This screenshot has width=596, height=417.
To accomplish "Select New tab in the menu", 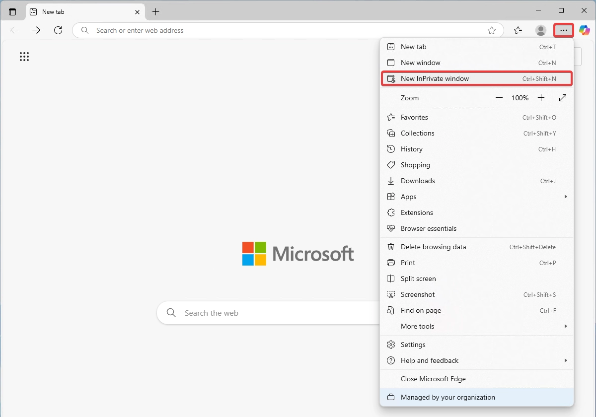I will pos(477,47).
